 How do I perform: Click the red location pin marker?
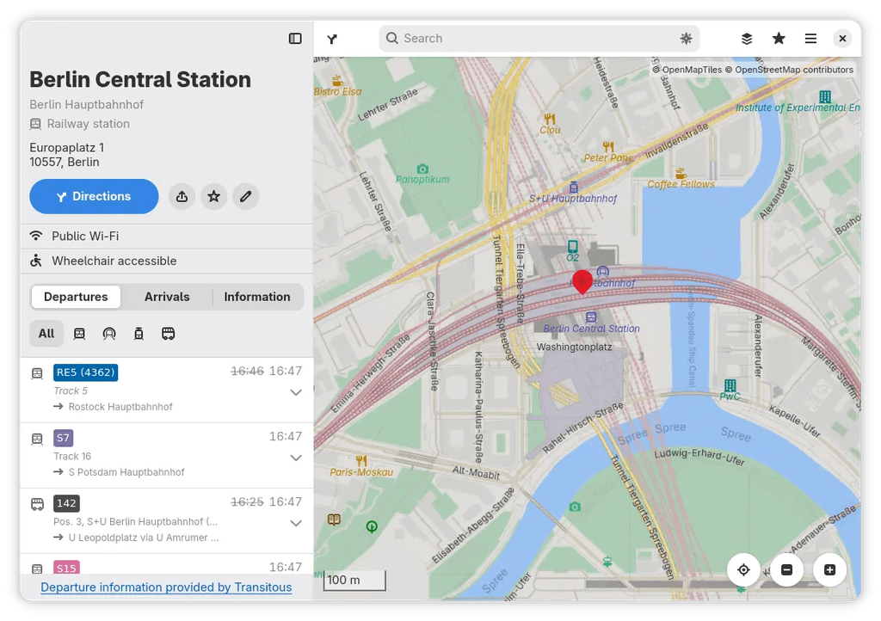pos(582,280)
